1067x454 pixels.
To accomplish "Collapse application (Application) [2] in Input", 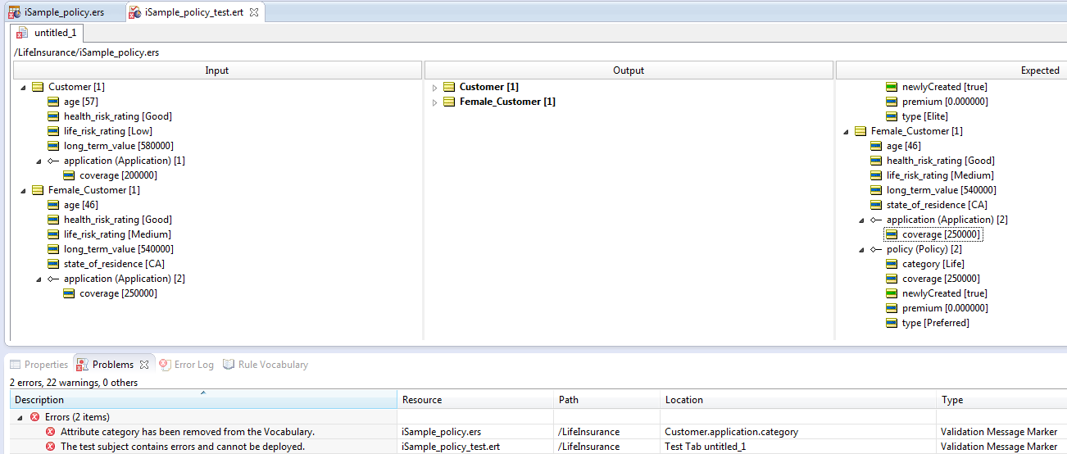I will click(39, 279).
